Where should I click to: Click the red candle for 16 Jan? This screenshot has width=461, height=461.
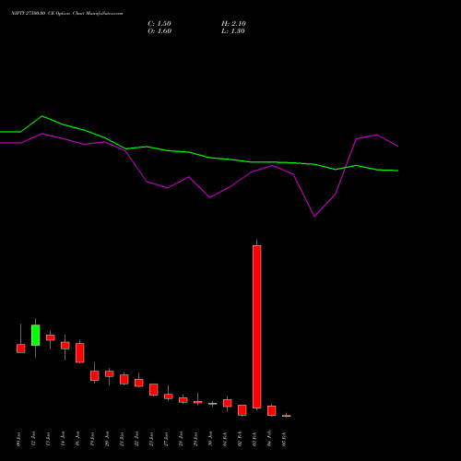(x=80, y=353)
